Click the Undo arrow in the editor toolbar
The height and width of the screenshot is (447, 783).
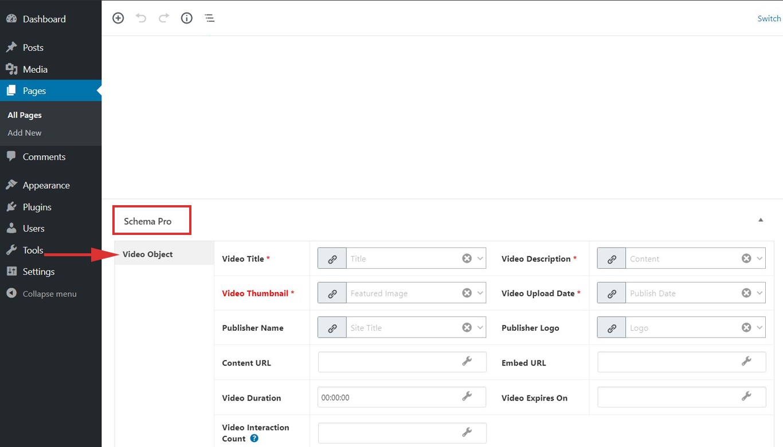tap(141, 18)
